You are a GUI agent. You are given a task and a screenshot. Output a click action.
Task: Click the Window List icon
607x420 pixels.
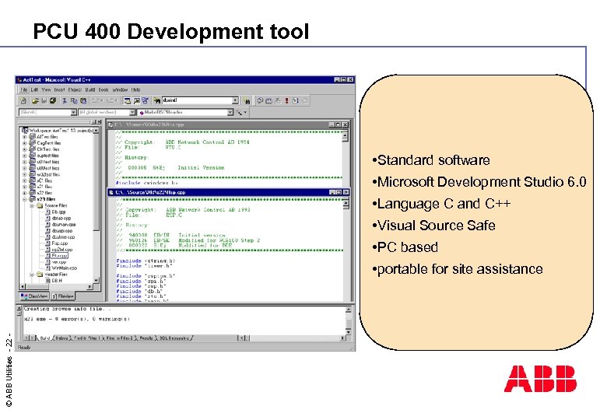coord(146,101)
